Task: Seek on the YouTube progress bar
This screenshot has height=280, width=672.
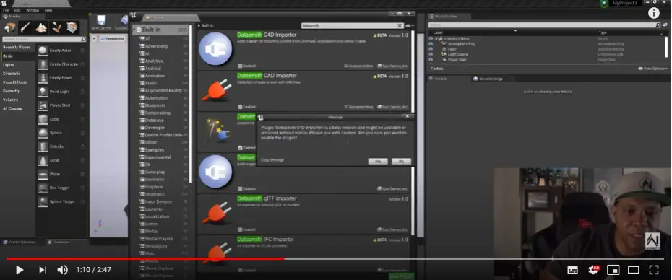Action: pyautogui.click(x=335, y=258)
